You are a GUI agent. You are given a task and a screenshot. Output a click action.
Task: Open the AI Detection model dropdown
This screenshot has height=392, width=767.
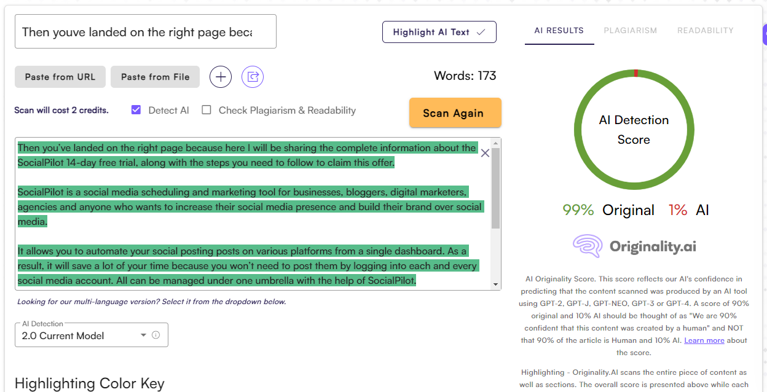tap(91, 335)
